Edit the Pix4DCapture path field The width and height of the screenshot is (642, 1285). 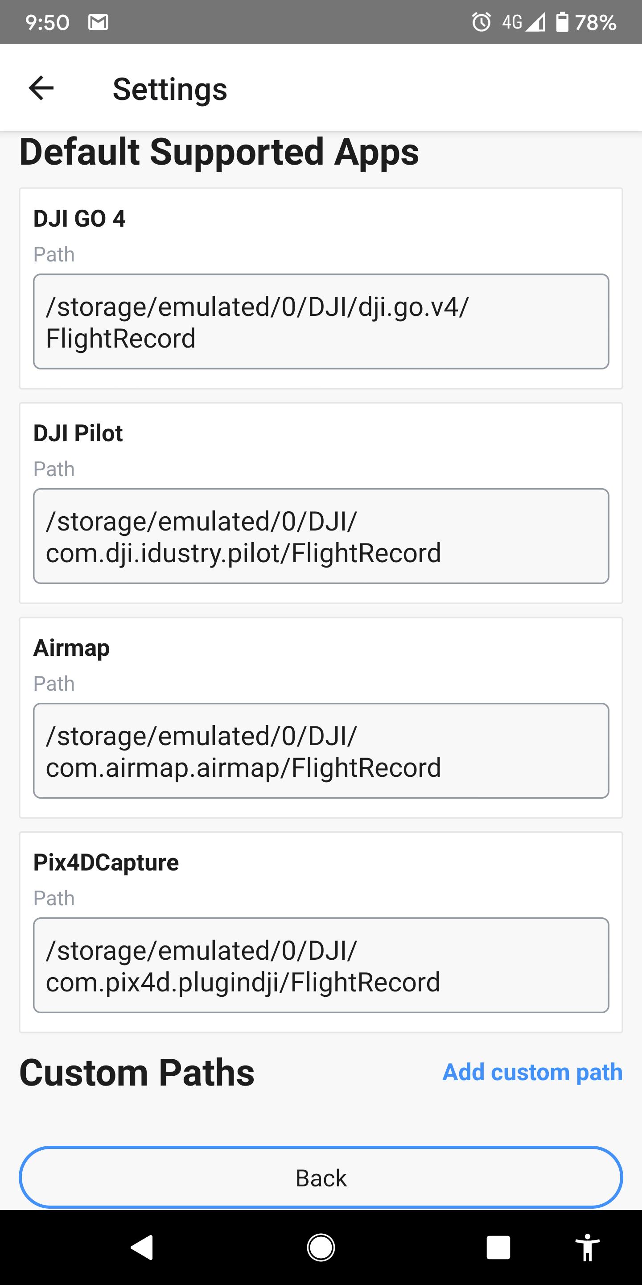point(321,965)
